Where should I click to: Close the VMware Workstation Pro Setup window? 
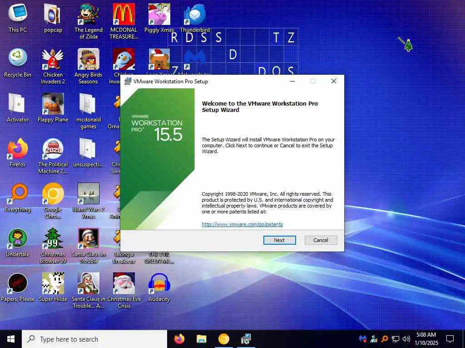tap(334, 81)
